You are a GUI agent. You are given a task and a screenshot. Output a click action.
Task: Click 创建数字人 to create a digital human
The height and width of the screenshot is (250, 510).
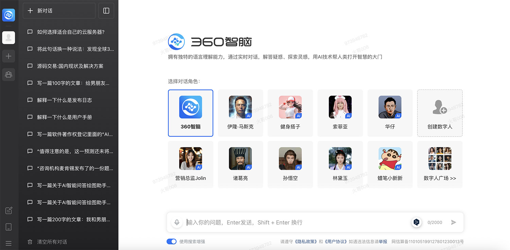[x=440, y=113]
